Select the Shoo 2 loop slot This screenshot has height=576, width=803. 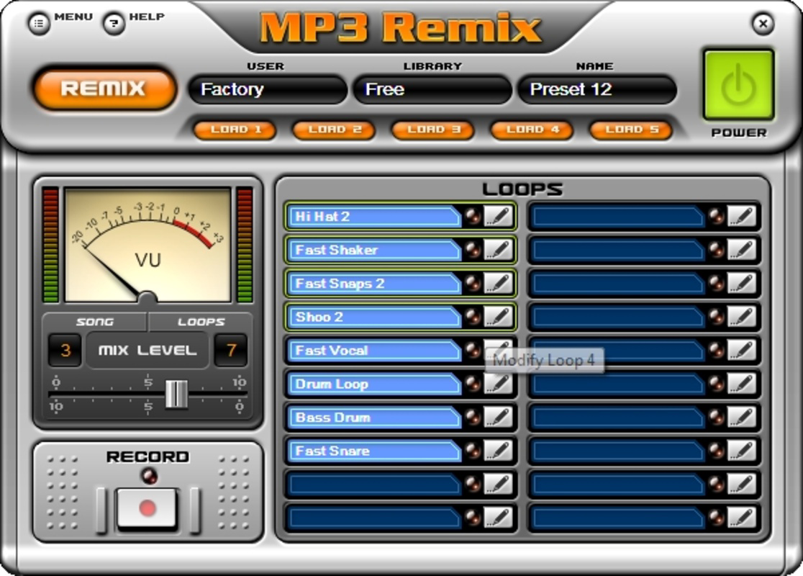(x=374, y=317)
